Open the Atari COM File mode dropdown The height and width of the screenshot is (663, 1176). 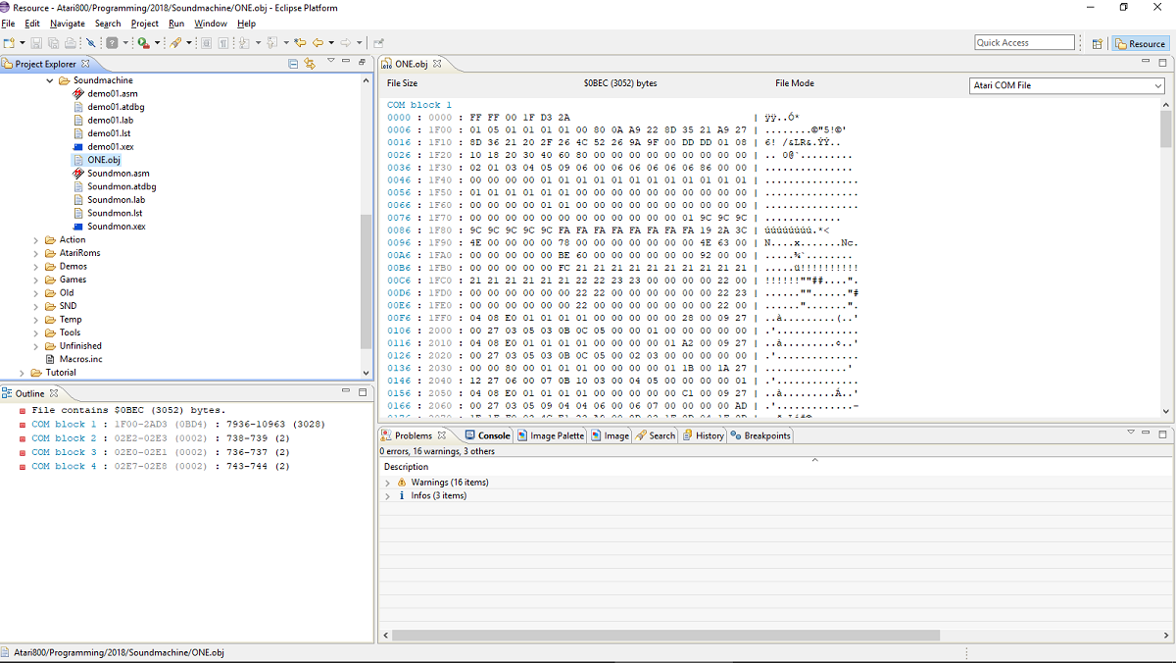pos(1066,85)
